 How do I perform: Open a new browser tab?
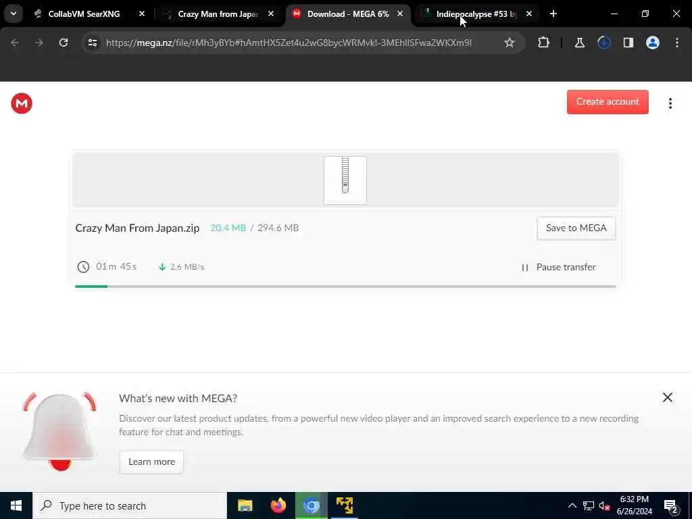553,14
